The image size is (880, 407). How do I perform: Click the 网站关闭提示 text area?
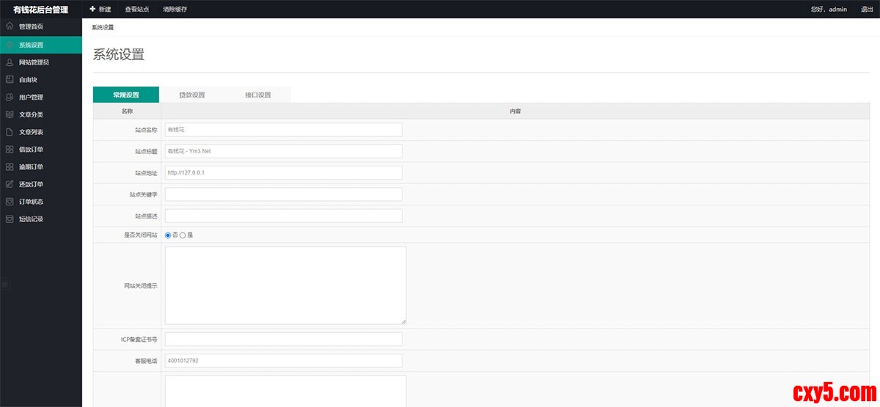click(285, 285)
